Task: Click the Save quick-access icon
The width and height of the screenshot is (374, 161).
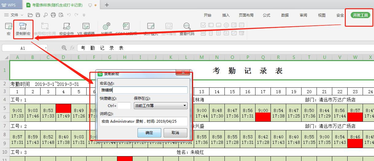Action: point(38,15)
